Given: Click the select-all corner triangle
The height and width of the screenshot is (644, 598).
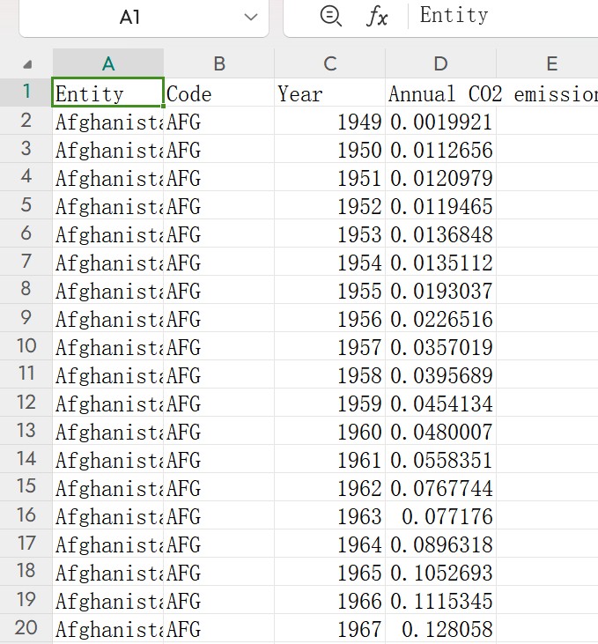Looking at the screenshot, I should point(27,64).
